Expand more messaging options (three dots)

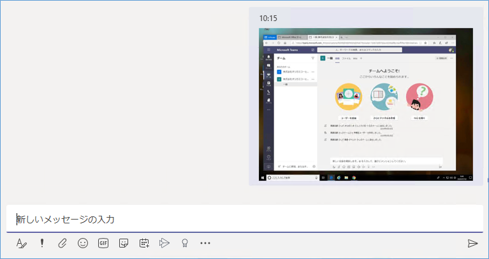(x=205, y=242)
